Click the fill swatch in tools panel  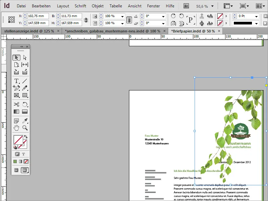pos(18,140)
